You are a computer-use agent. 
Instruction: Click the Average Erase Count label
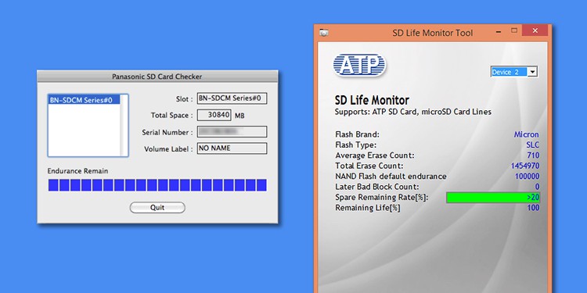(375, 155)
